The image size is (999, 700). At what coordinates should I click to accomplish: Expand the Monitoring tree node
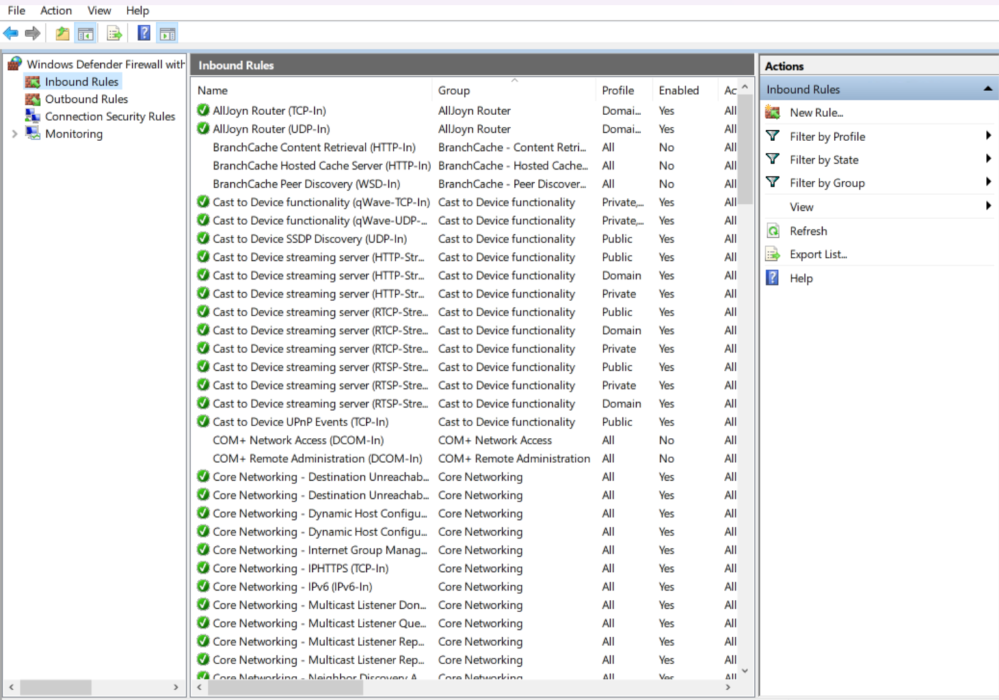[14, 133]
